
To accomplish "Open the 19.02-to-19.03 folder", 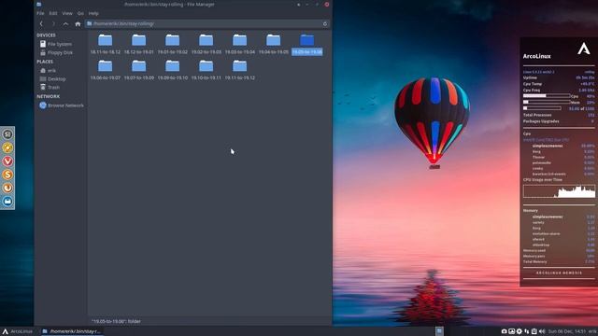I will click(206, 44).
